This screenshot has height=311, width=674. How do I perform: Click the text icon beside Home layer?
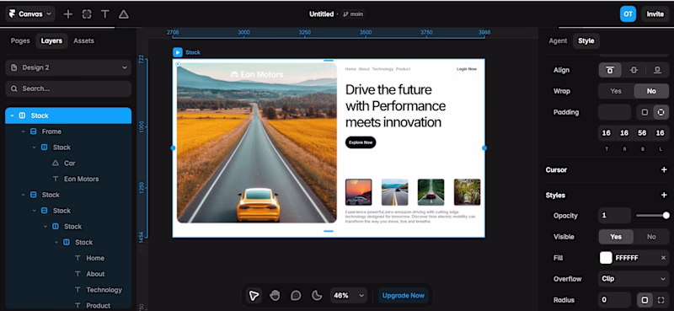pyautogui.click(x=78, y=258)
